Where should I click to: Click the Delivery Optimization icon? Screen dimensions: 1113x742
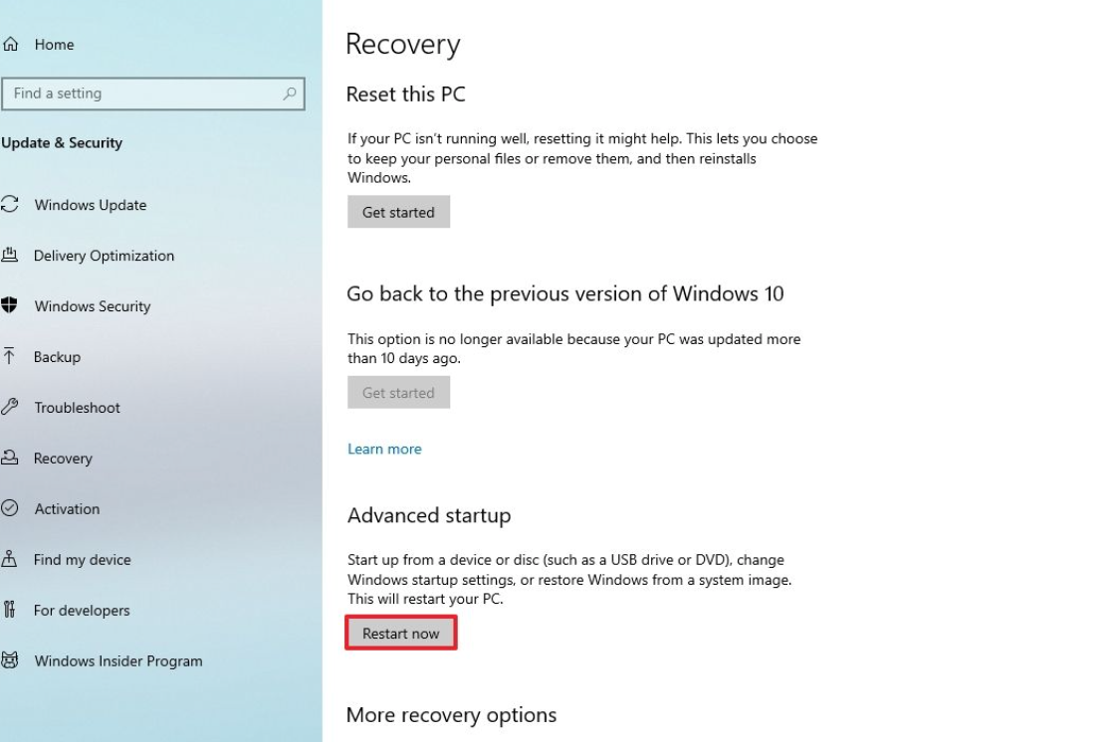11,256
